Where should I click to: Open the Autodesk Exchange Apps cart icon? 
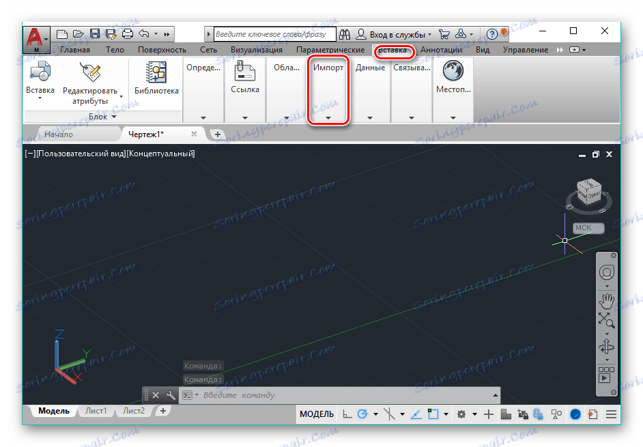444,34
